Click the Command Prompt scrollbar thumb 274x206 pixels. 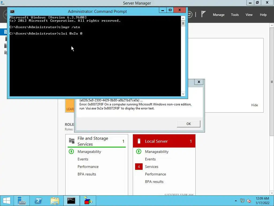point(183,23)
